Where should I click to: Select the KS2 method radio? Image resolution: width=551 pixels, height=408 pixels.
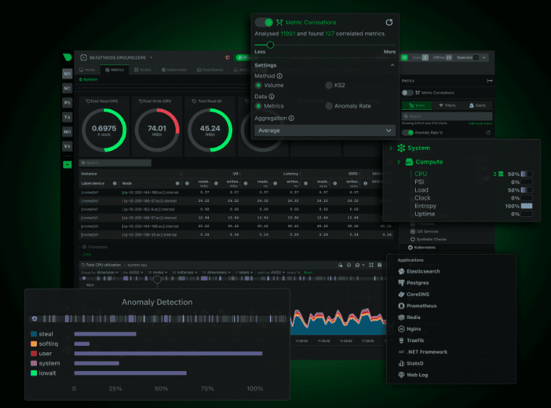329,85
